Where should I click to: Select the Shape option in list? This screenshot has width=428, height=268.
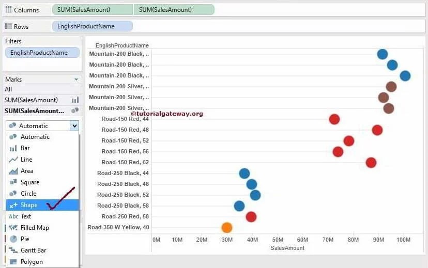coord(42,205)
